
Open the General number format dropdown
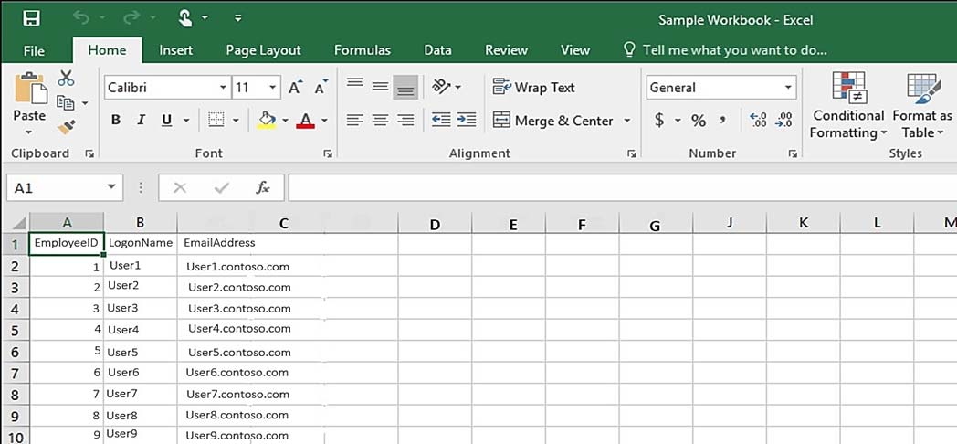tap(788, 88)
